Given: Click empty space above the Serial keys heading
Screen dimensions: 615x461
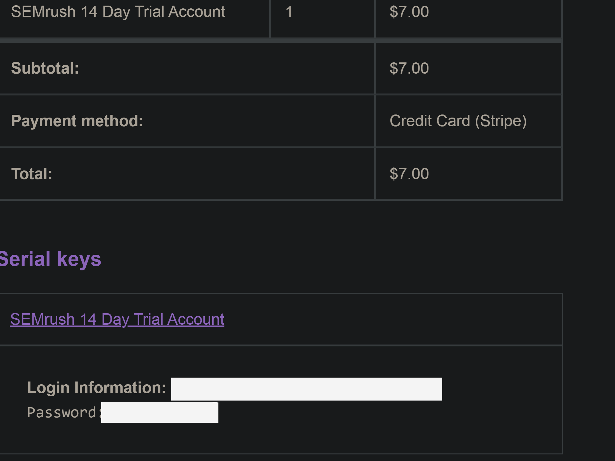Looking at the screenshot, I should point(280,224).
